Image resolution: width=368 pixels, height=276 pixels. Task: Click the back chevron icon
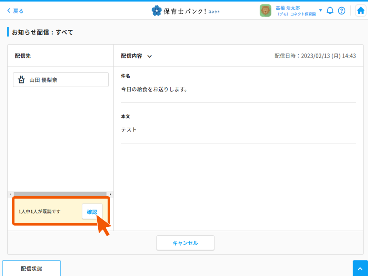pos(9,11)
